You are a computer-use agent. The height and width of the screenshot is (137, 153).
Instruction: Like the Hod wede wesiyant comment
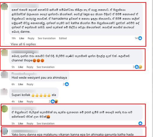click(x=21, y=84)
